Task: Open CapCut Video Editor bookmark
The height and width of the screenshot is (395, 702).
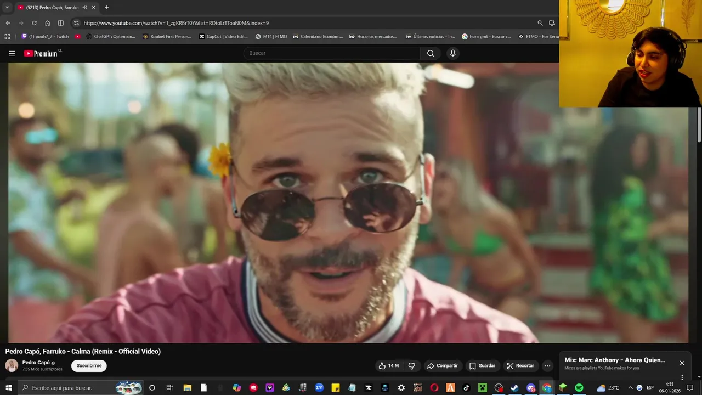Action: [x=223, y=37]
